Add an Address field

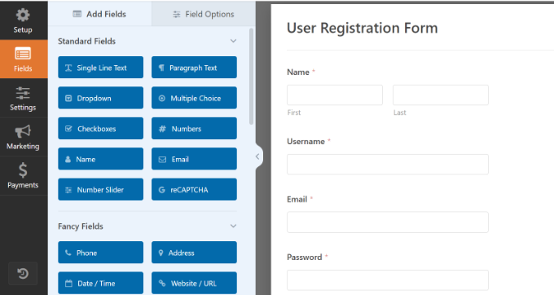click(194, 253)
